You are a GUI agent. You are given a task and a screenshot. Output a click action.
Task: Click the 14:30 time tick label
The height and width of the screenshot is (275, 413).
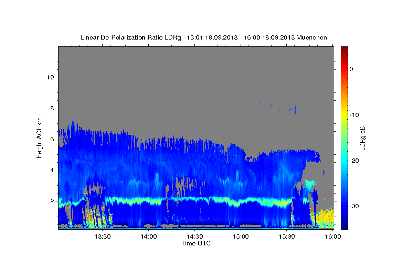(194, 236)
